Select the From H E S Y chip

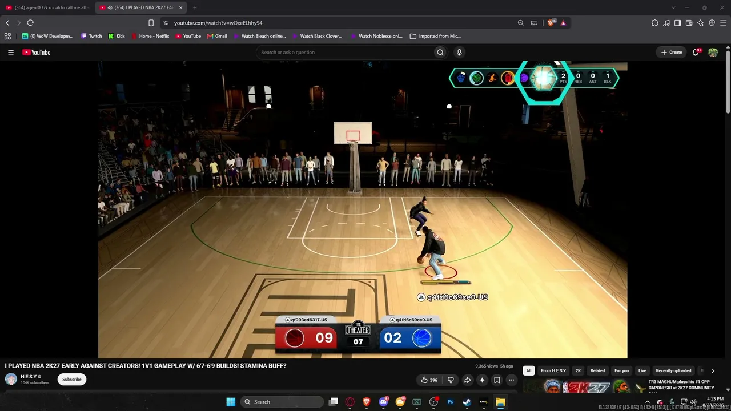[553, 370]
